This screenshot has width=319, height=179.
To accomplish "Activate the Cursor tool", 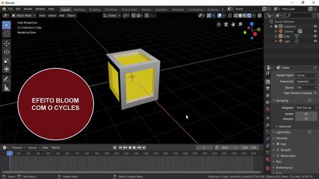I will point(6,33).
